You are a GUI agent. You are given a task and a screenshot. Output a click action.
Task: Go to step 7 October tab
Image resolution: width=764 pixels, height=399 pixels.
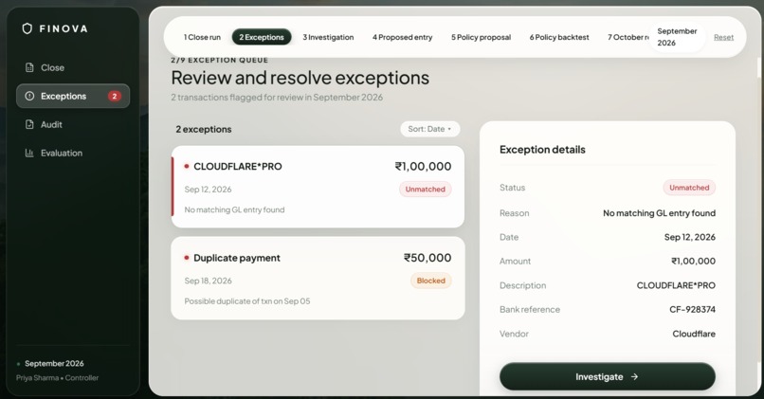628,37
